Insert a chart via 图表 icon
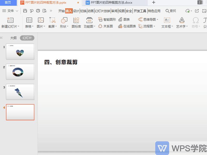The width and height of the screenshot is (207, 155). click(x=122, y=19)
